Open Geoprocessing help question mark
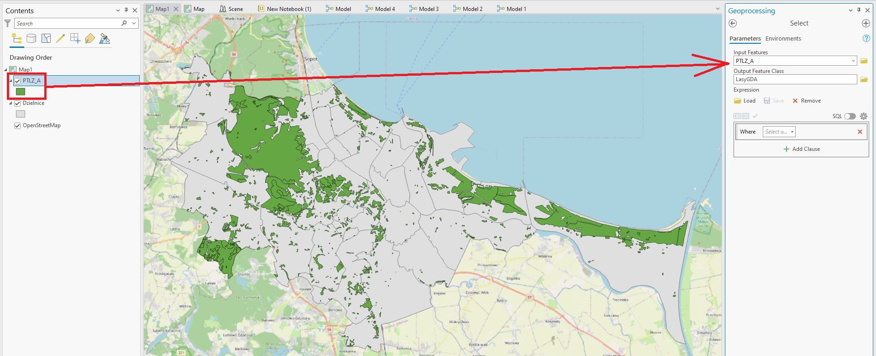The image size is (876, 356). [866, 39]
